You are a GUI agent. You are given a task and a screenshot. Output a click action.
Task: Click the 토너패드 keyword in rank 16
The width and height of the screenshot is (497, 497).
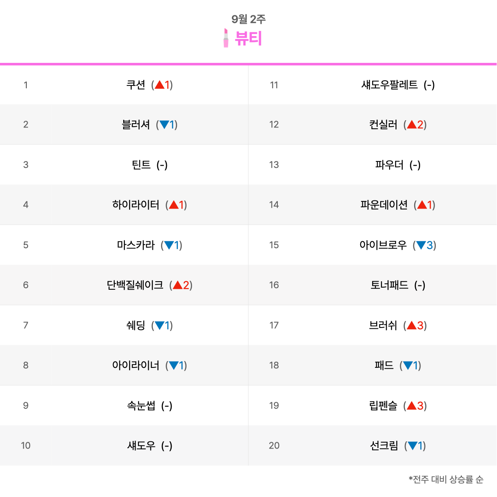coord(389,285)
